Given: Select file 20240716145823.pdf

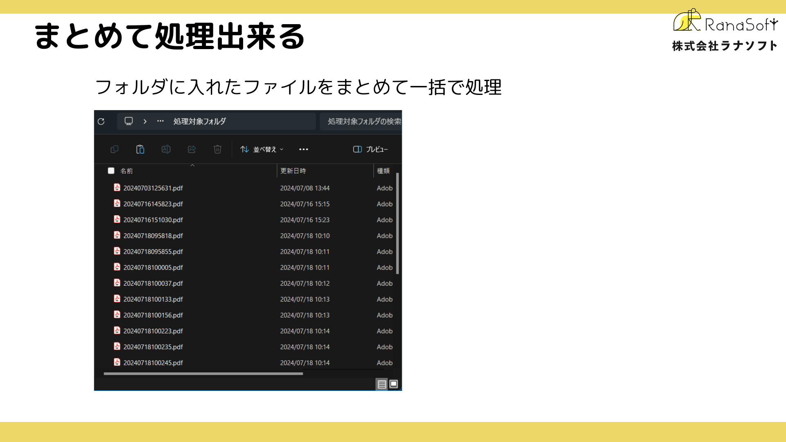Looking at the screenshot, I should coord(153,204).
